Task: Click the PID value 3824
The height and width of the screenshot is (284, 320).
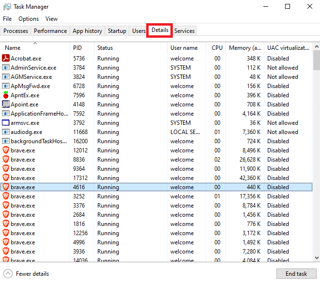Action: (79, 77)
